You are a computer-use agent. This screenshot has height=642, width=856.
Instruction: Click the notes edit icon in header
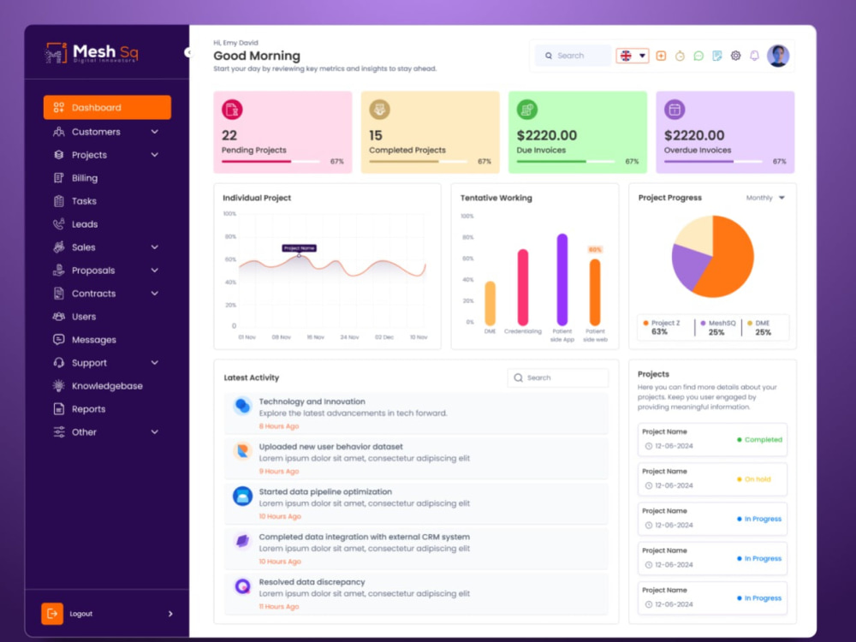coord(716,56)
